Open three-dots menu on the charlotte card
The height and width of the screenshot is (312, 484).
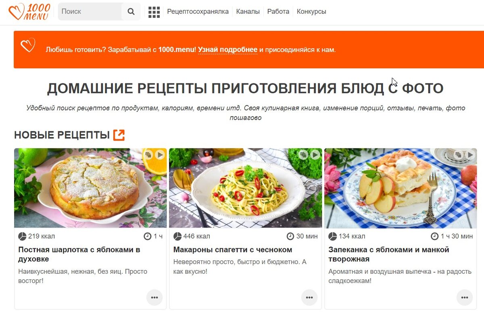pos(154,297)
